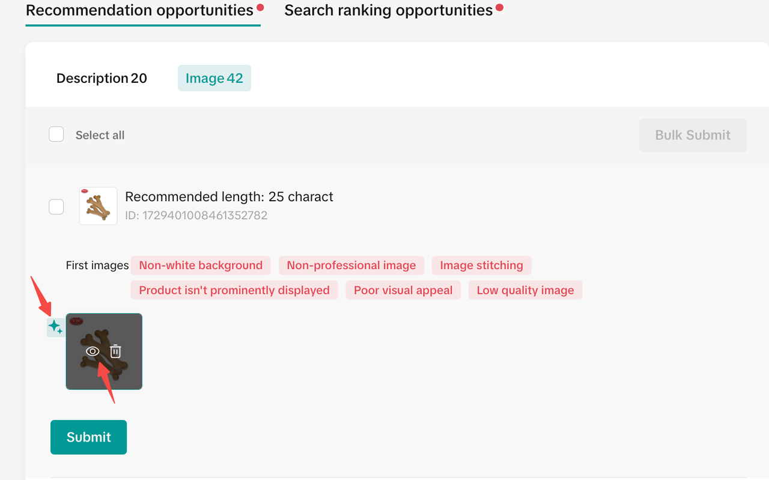The height and width of the screenshot is (480, 769).
Task: Select the Description 20 tab
Action: 102,79
